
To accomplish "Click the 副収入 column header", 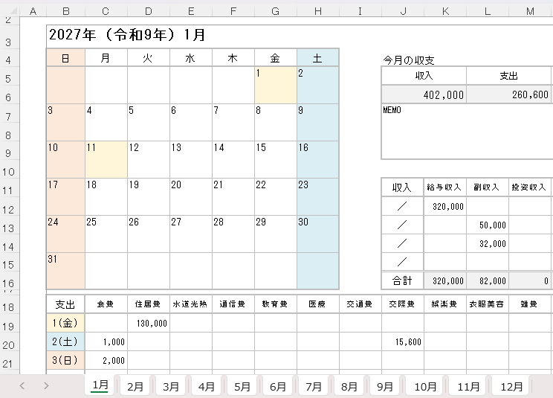I will (487, 187).
